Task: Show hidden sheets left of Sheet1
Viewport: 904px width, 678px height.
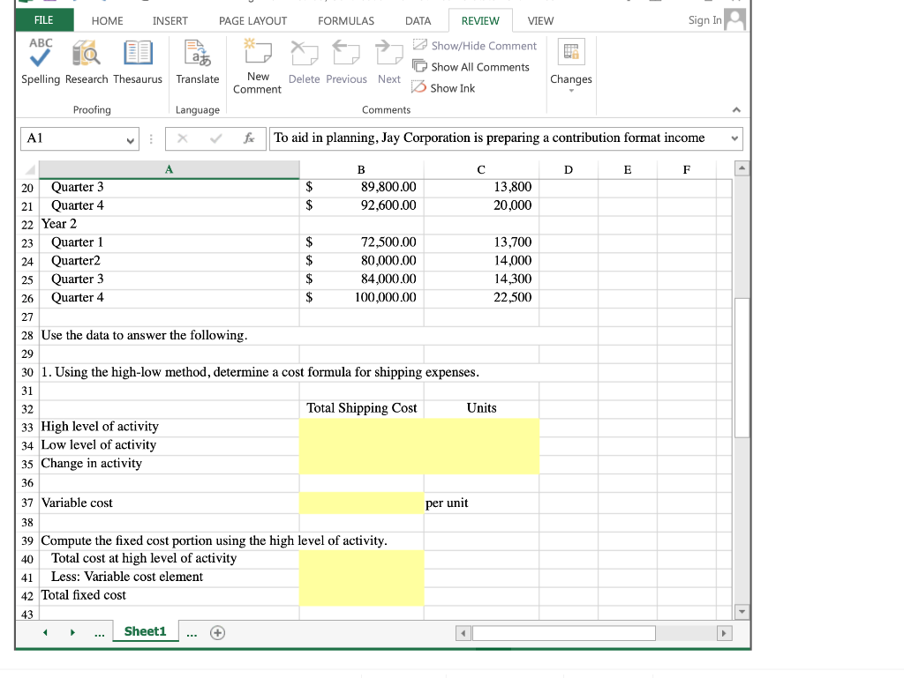Action: pyautogui.click(x=100, y=634)
